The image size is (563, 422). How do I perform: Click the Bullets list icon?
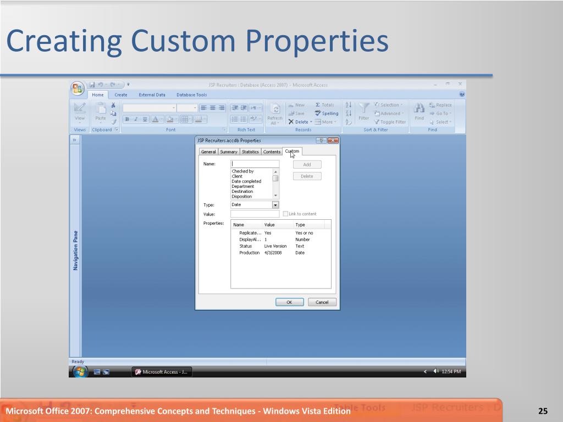(x=244, y=119)
